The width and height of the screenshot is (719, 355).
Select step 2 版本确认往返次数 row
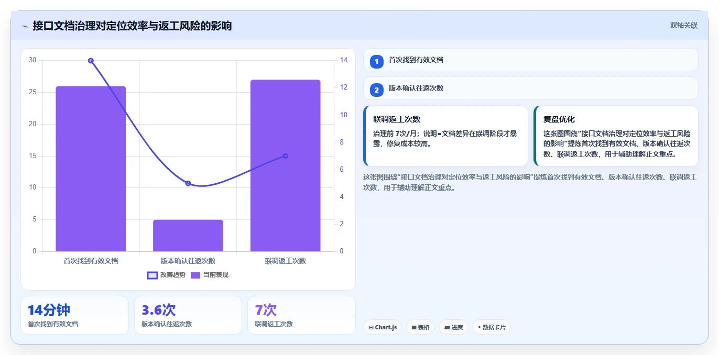(x=530, y=88)
